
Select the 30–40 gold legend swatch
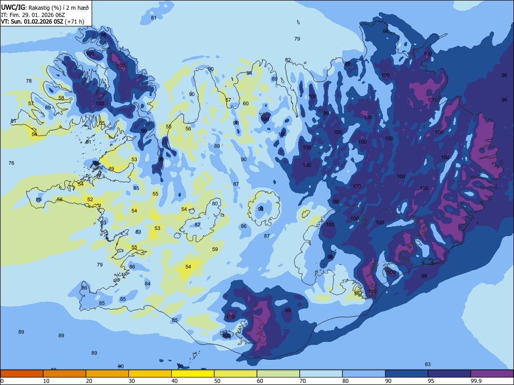(x=150, y=374)
